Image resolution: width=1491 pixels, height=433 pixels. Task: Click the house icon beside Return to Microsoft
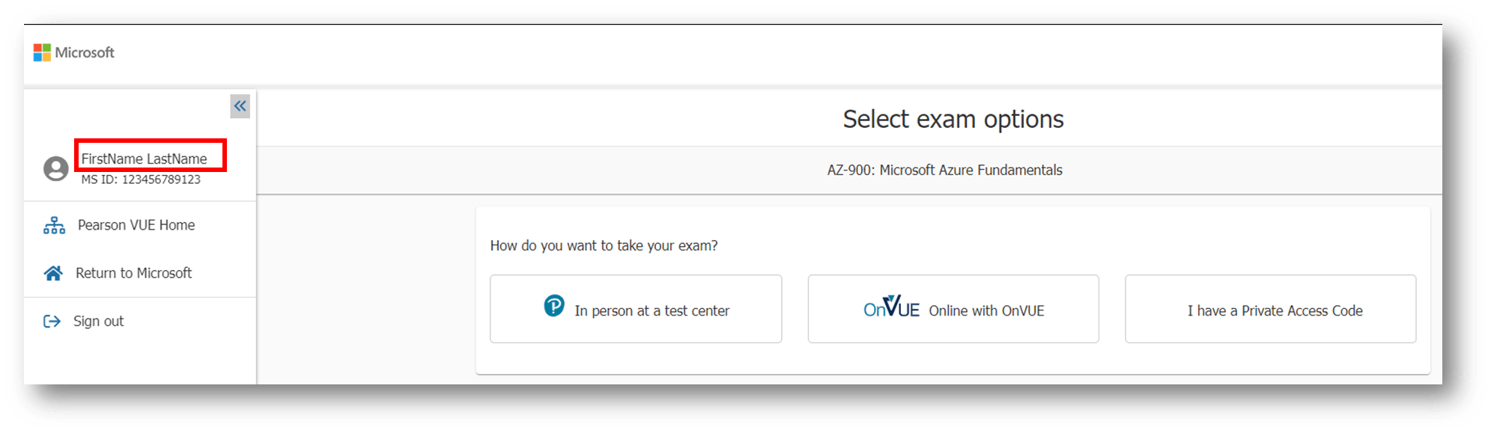pyautogui.click(x=53, y=273)
